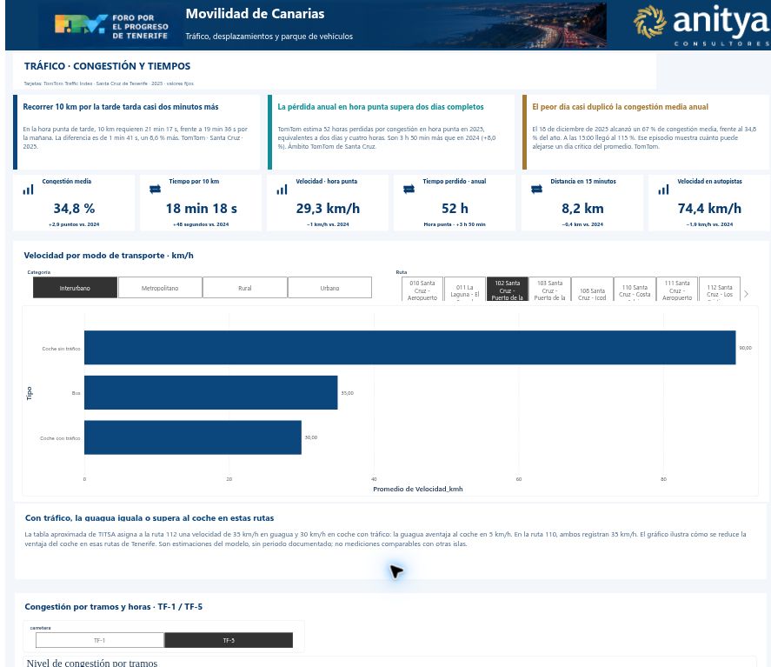Click the 29,3 km/h value
The width and height of the screenshot is (771, 667).
(328, 209)
